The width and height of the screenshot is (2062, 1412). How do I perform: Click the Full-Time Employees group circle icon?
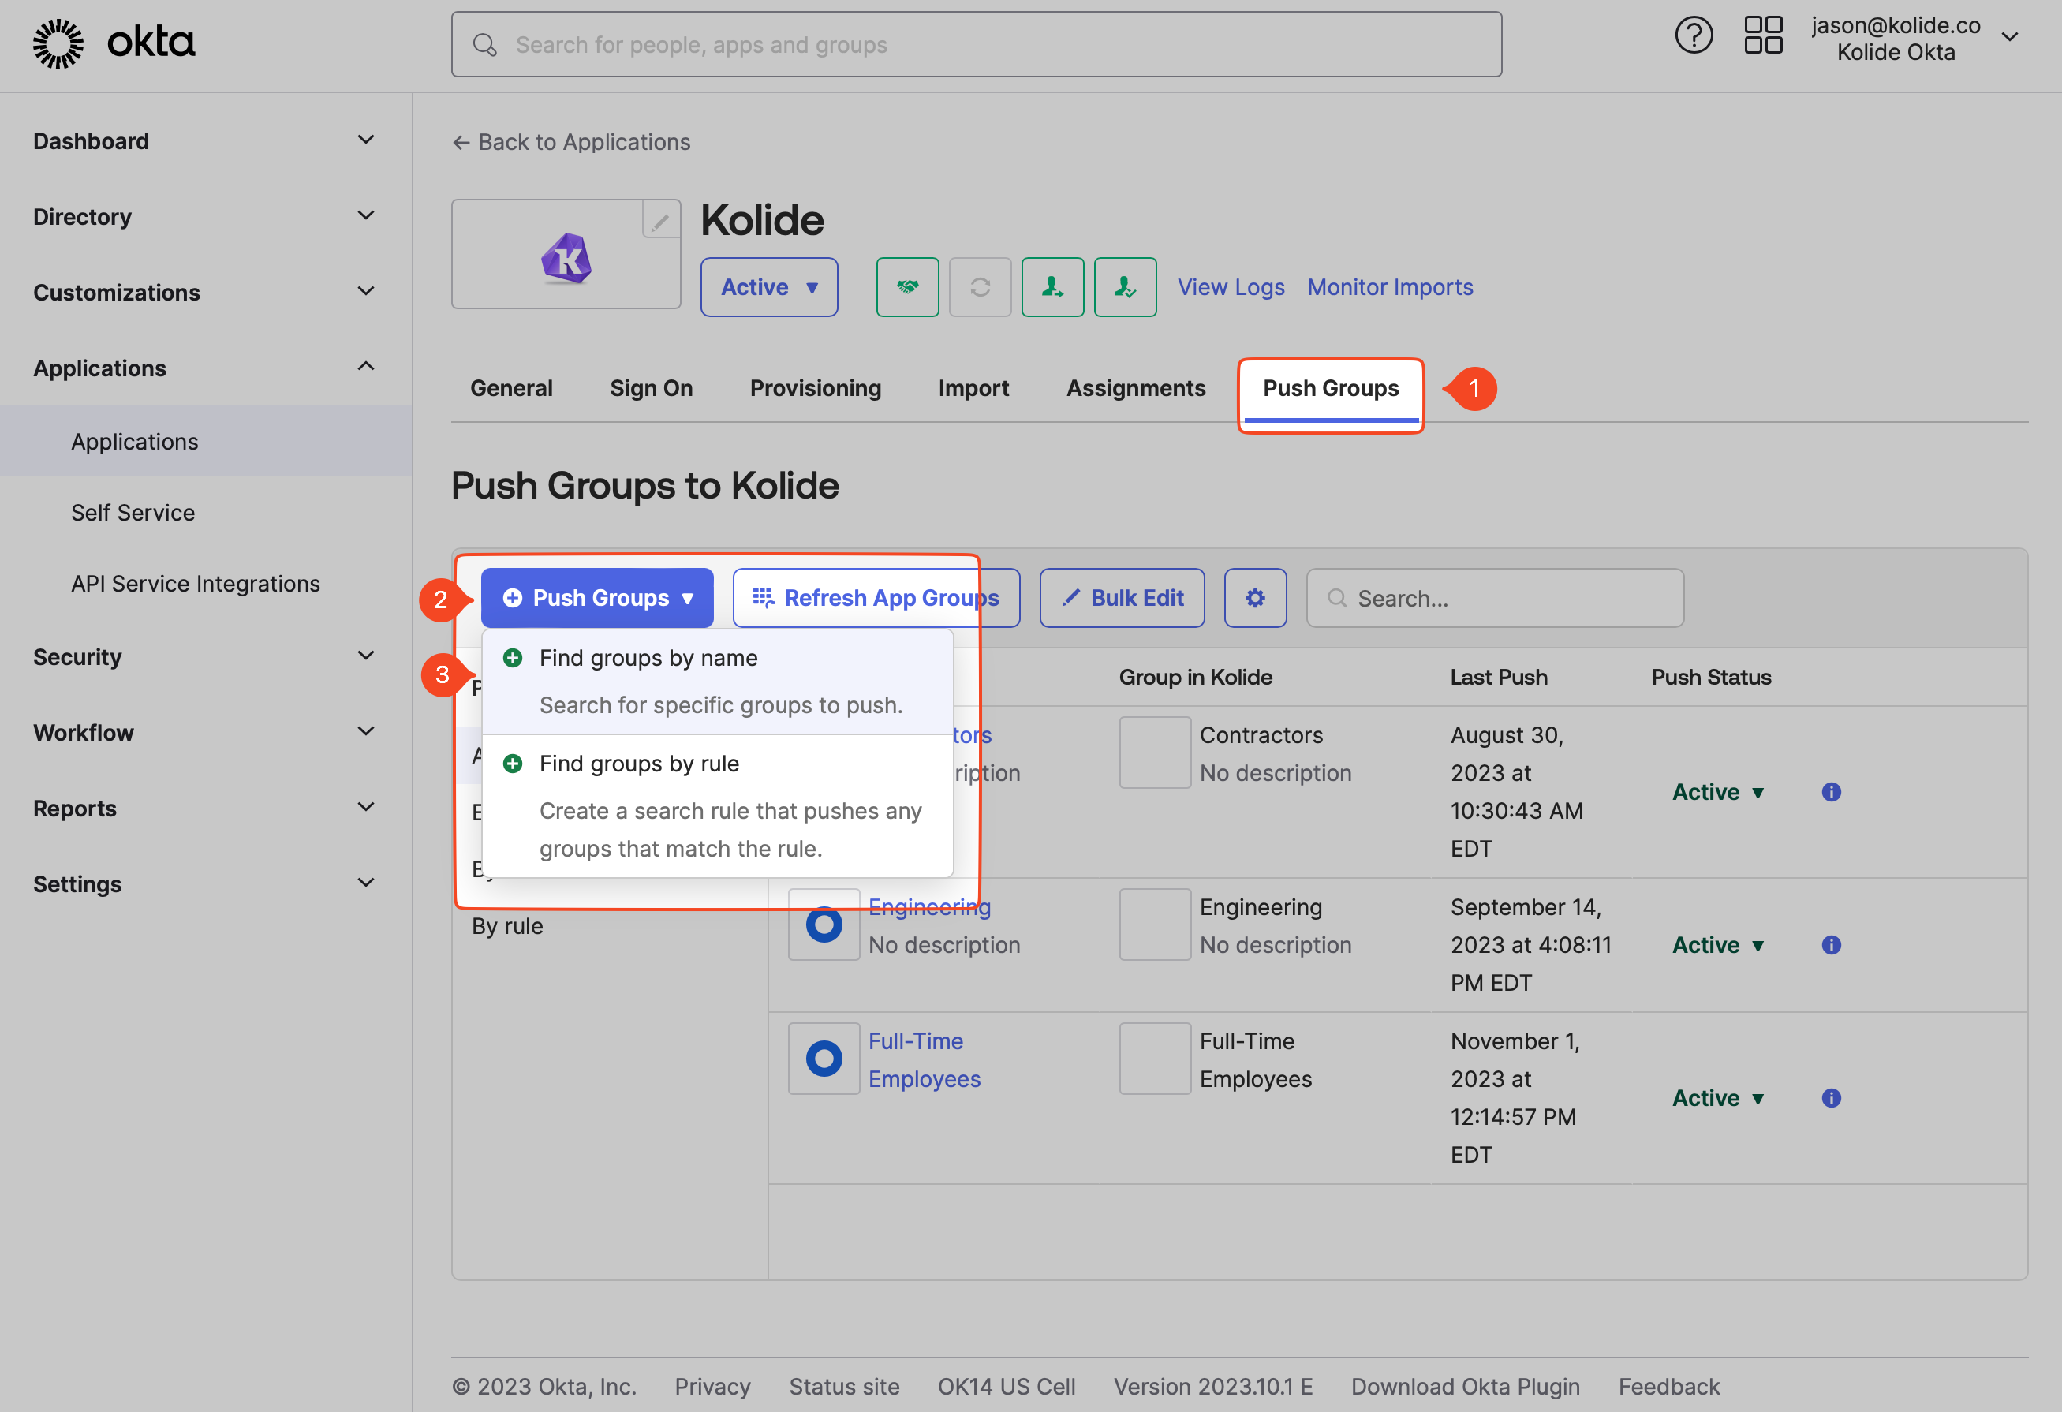824,1059
